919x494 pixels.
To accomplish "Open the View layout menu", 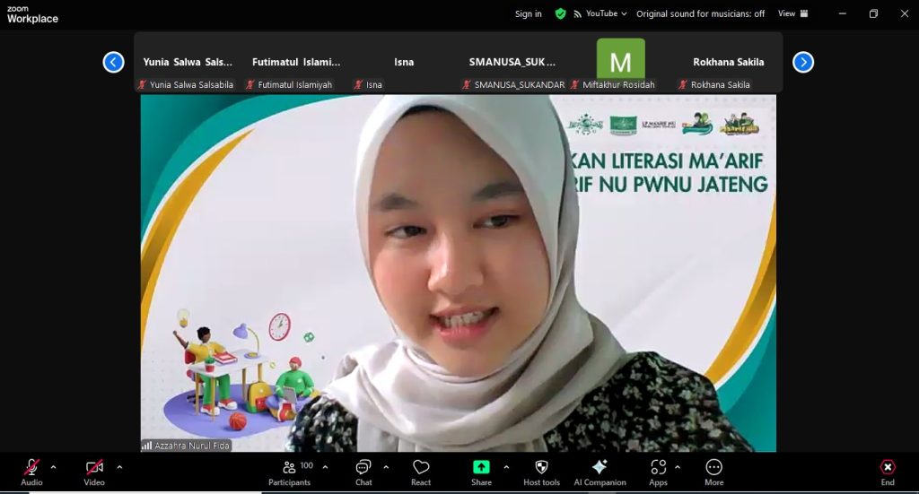I will click(x=793, y=13).
